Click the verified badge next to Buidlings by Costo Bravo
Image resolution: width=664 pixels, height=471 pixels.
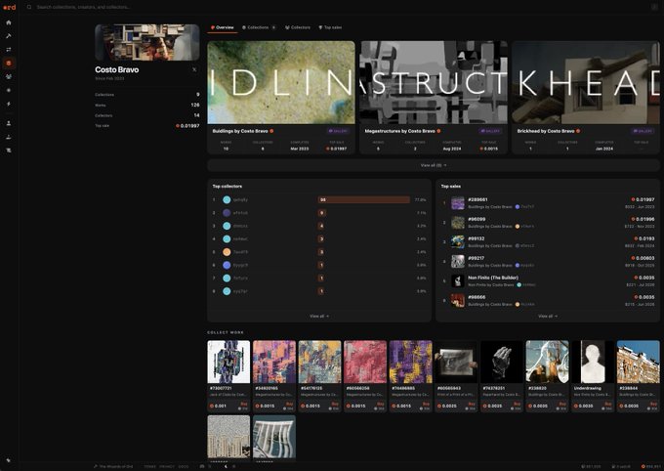271,131
